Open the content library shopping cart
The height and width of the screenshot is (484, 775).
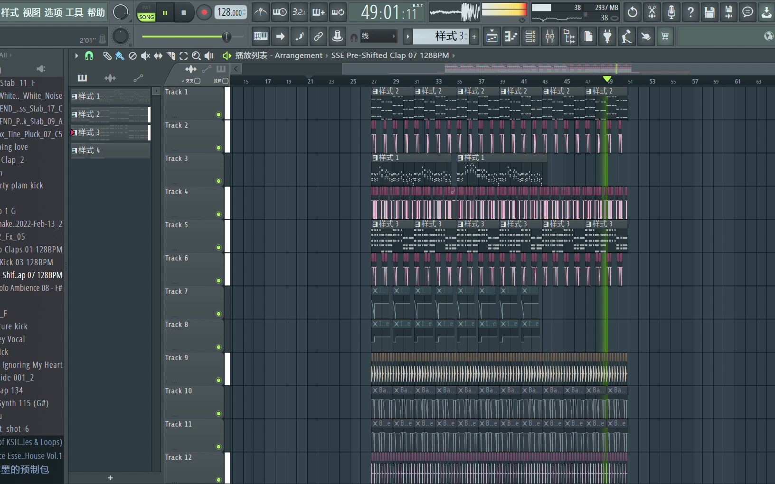665,37
